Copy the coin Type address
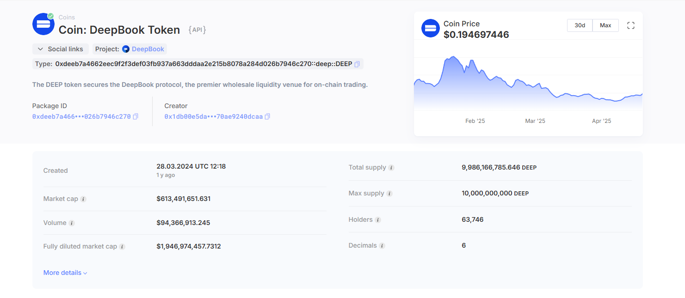Image resolution: width=685 pixels, height=298 pixels. 357,64
